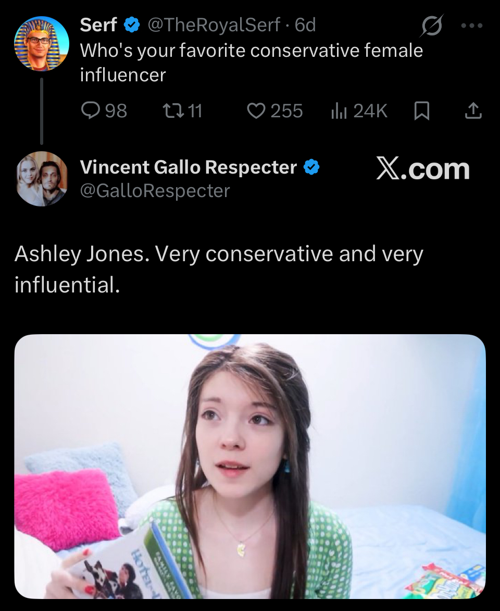Open view analytics bar chart icon
Screen dimensions: 500x611
pos(339,111)
